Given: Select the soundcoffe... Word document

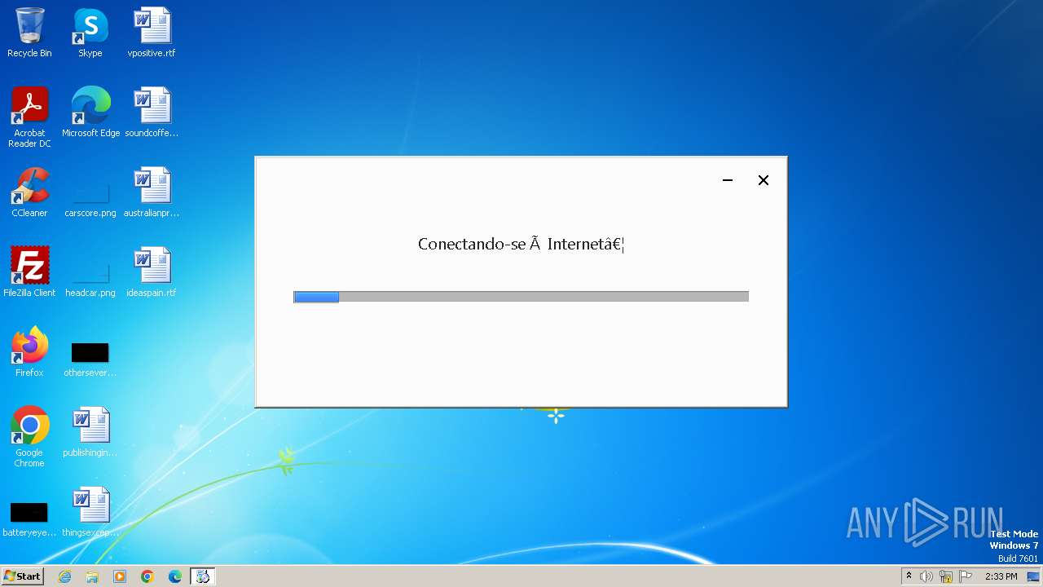Looking at the screenshot, I should coord(152,113).
